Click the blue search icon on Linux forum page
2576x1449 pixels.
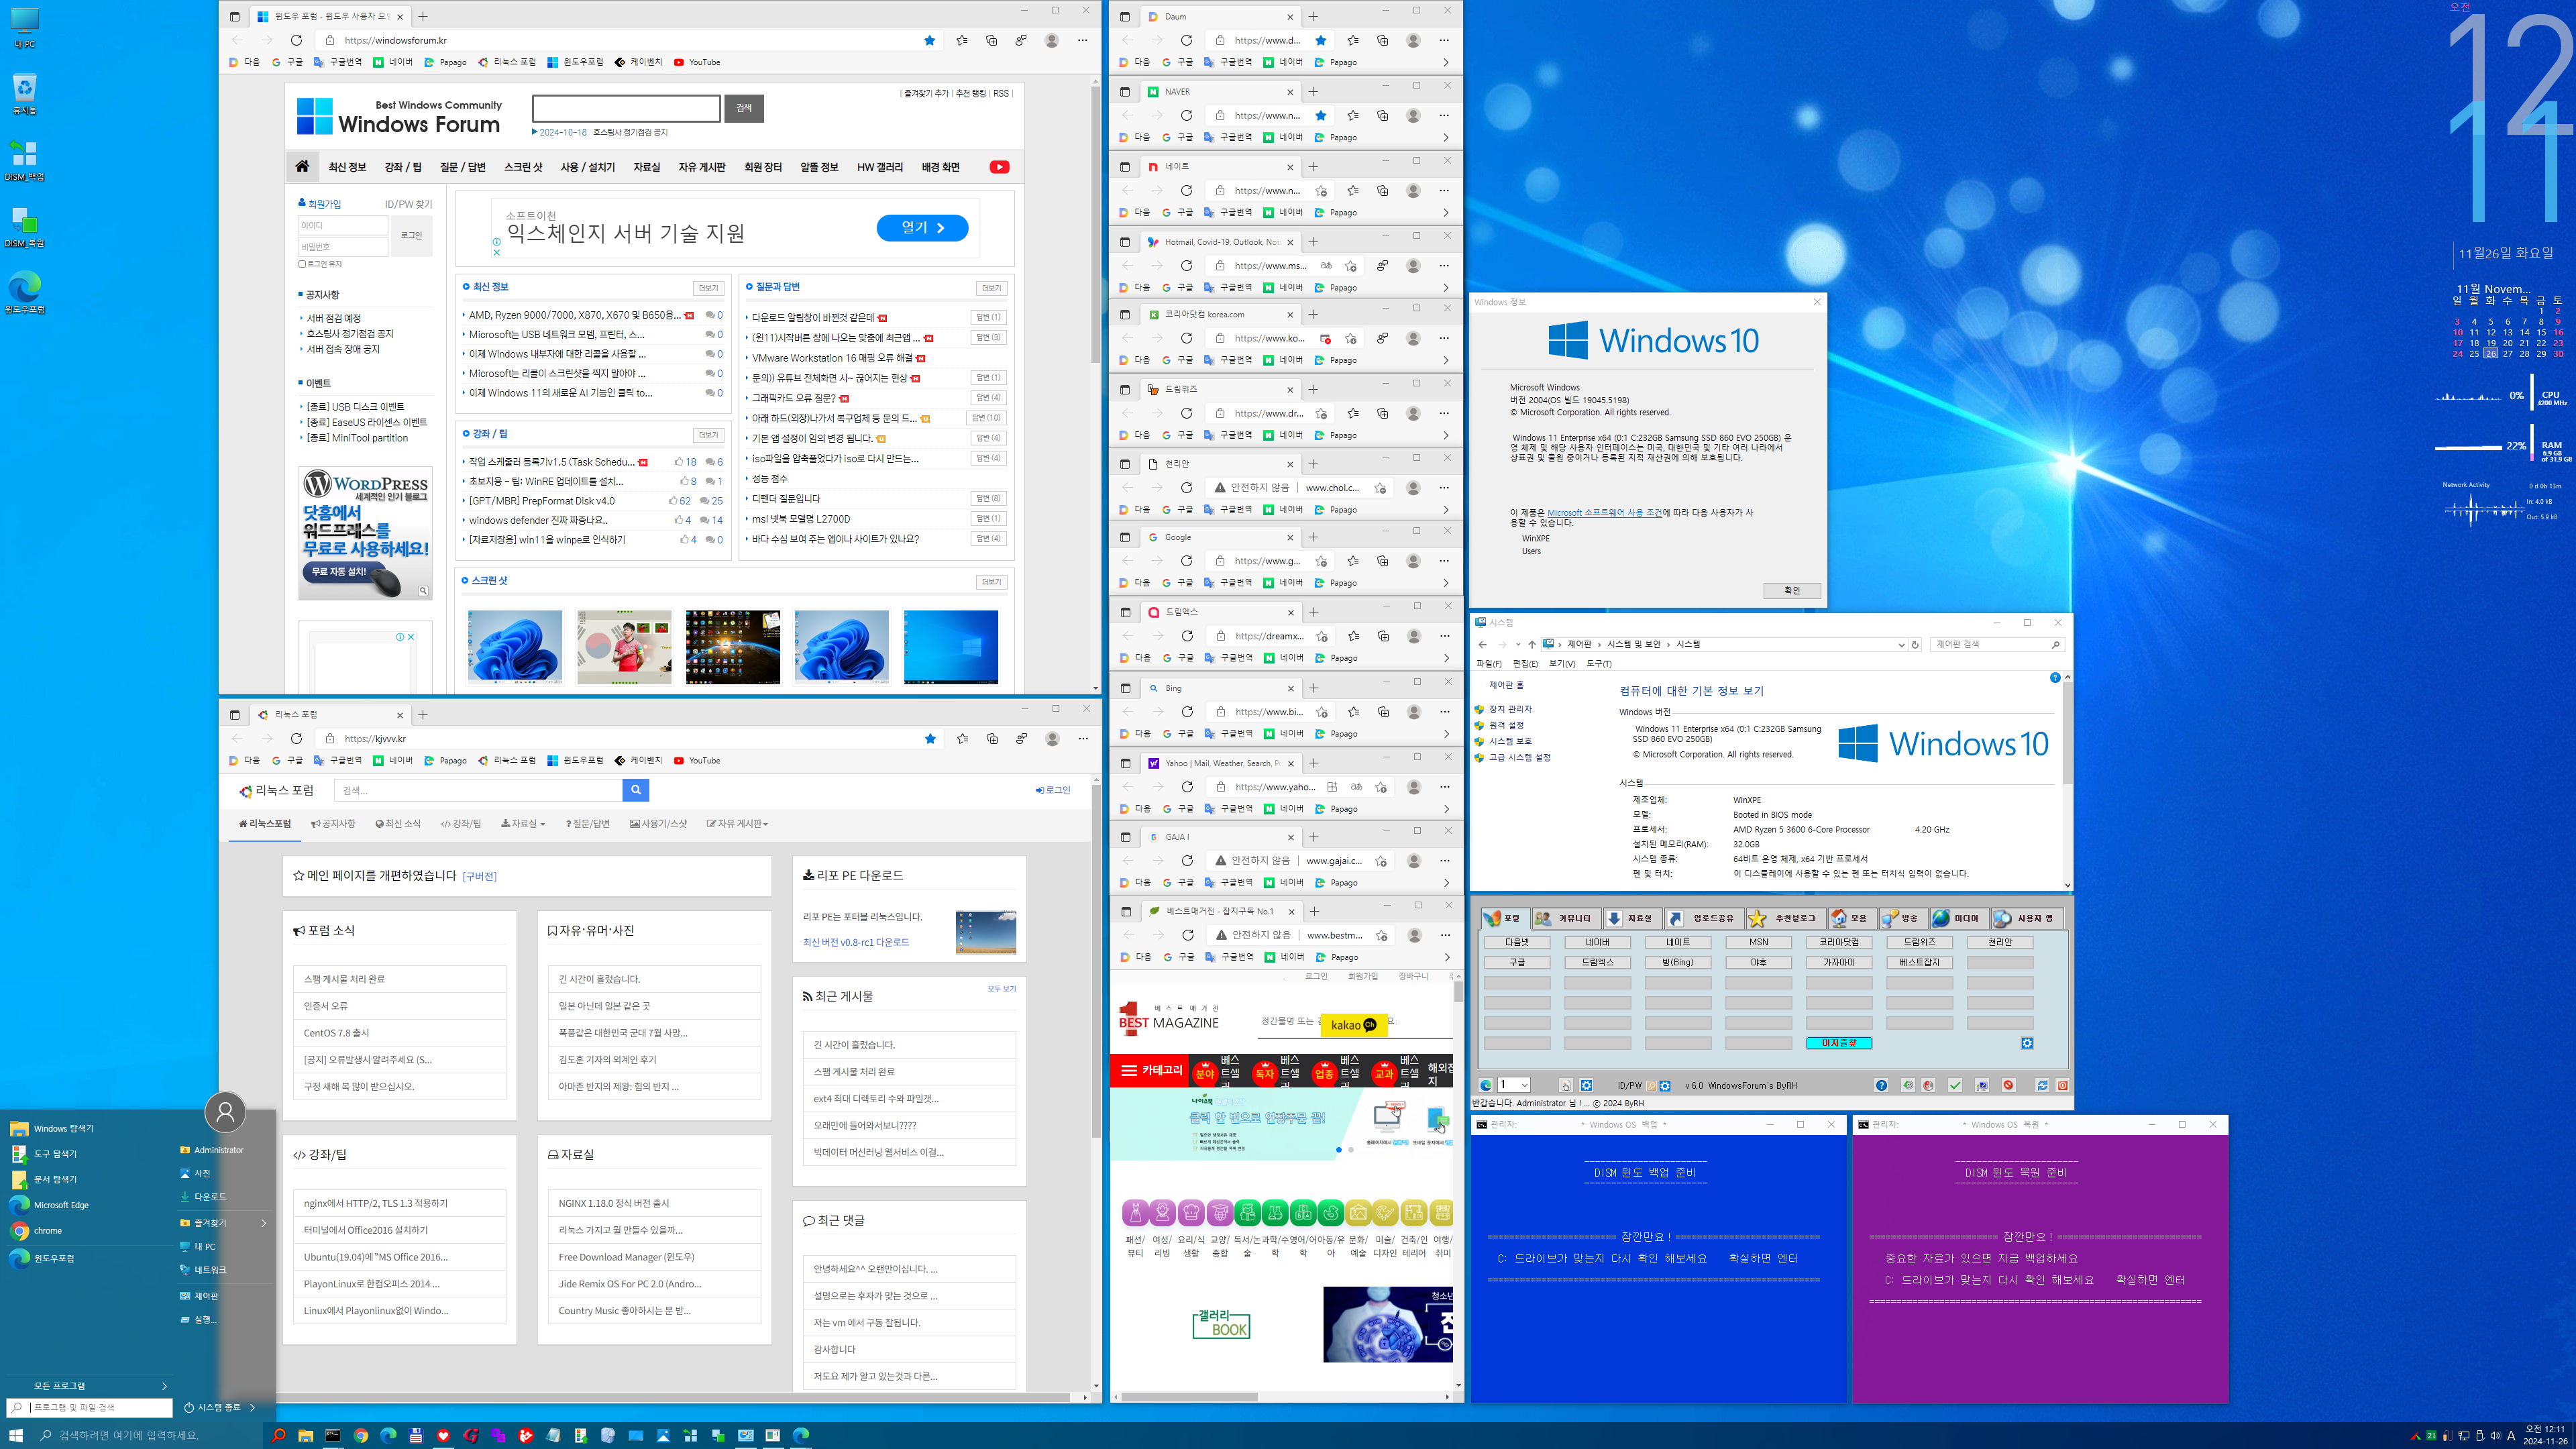tap(635, 790)
